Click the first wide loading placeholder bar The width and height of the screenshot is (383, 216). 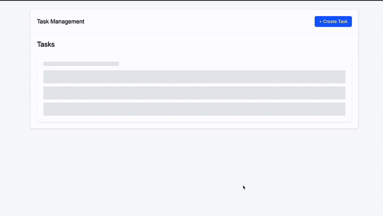194,76
